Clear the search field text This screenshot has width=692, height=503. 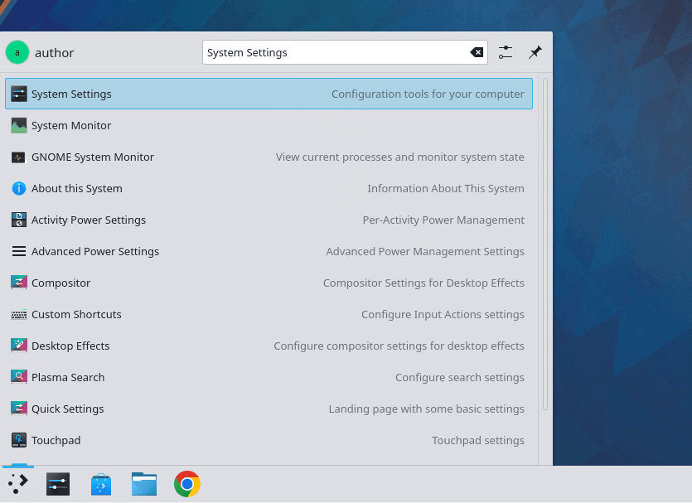pyautogui.click(x=477, y=52)
